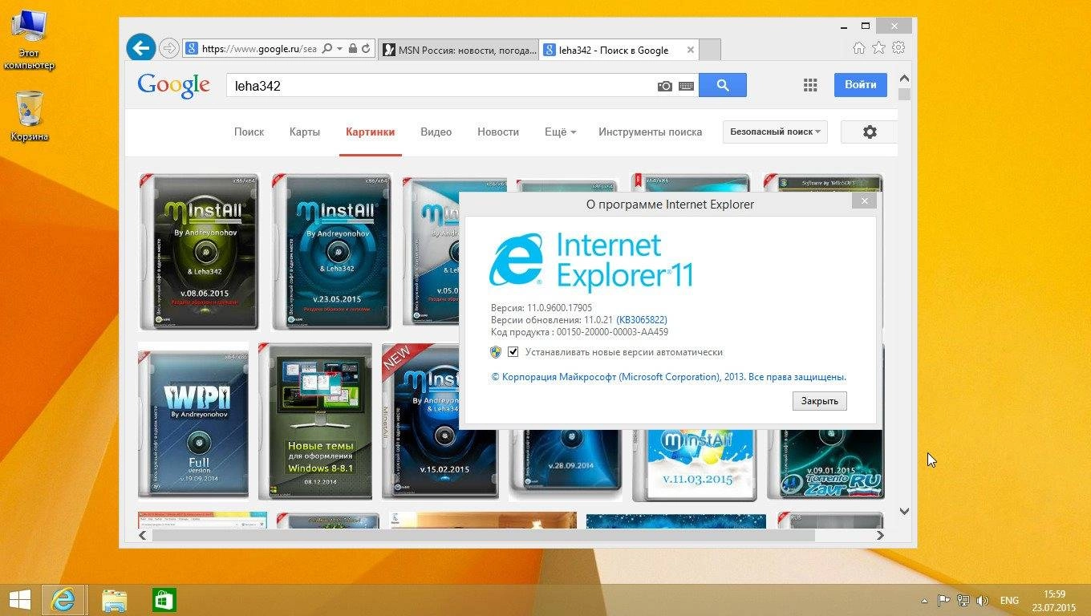
Task: Open the Zavr RU v.09.01.2015 thumbnail
Action: (825, 465)
